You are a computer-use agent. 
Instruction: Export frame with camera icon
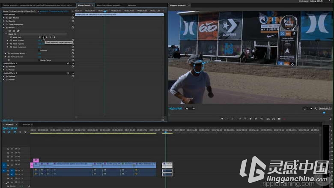(x=279, y=119)
